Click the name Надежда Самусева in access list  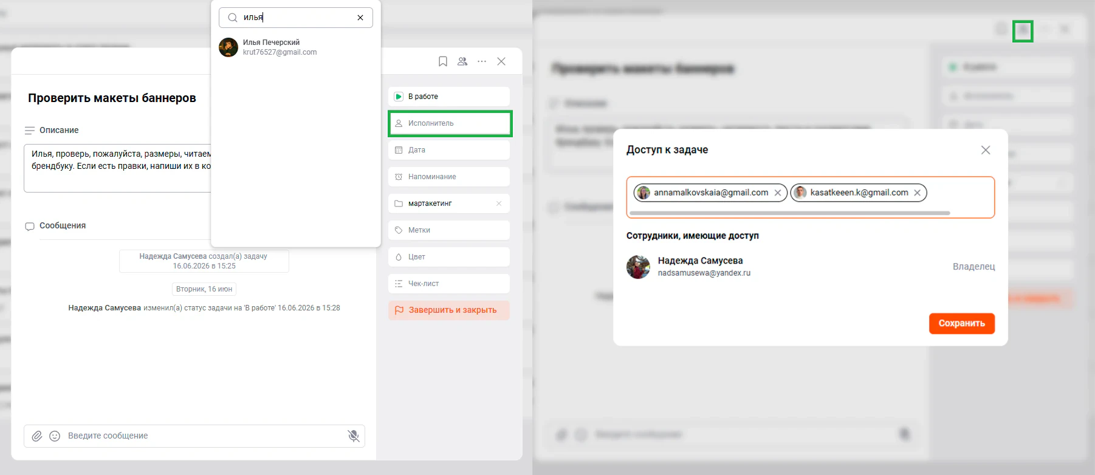(700, 261)
